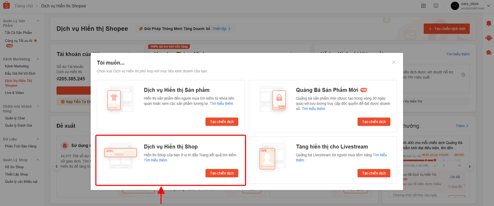Viewport: 494px width, 206px height.
Task: Click the balance amount ₫205.385.245
Action: point(71,79)
